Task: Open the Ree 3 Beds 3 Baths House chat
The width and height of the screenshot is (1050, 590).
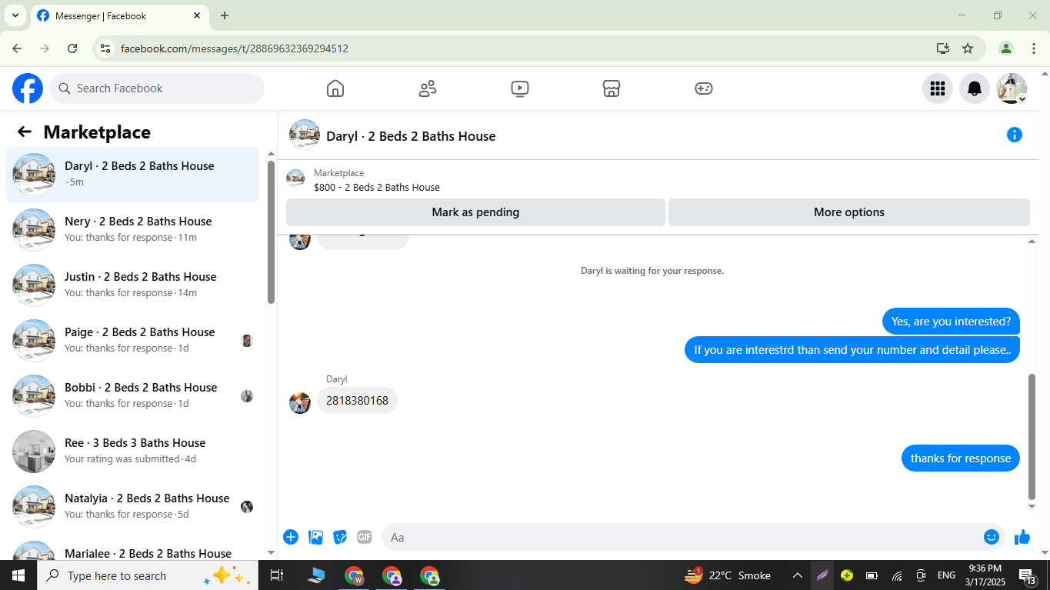Action: tap(133, 452)
